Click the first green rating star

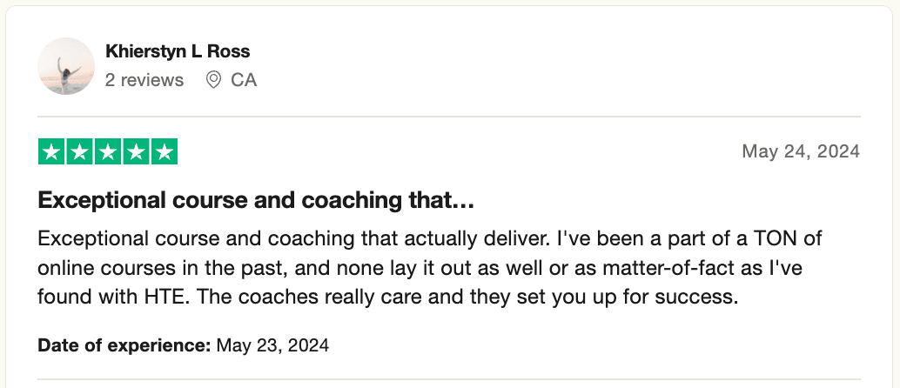pyautogui.click(x=52, y=151)
